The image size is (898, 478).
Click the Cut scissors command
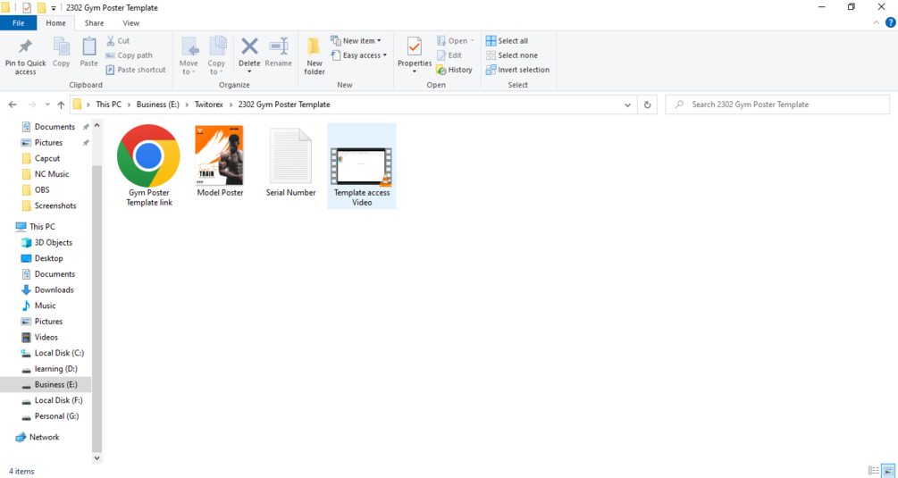[x=118, y=40]
